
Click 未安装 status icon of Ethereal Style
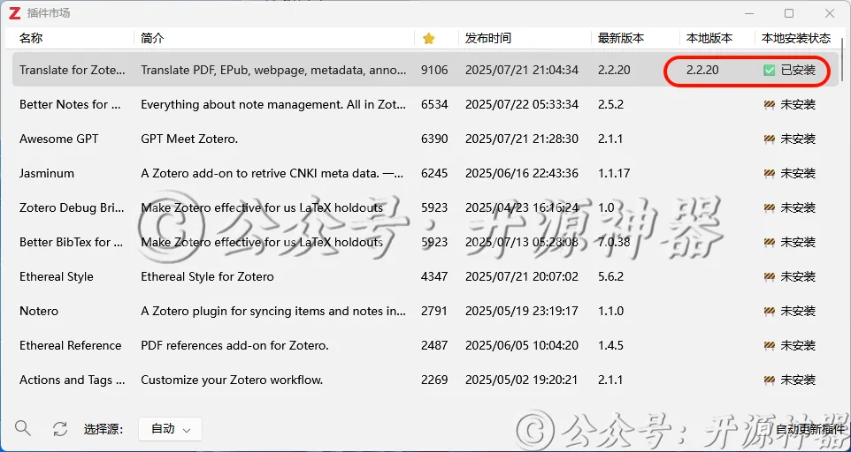(x=769, y=276)
